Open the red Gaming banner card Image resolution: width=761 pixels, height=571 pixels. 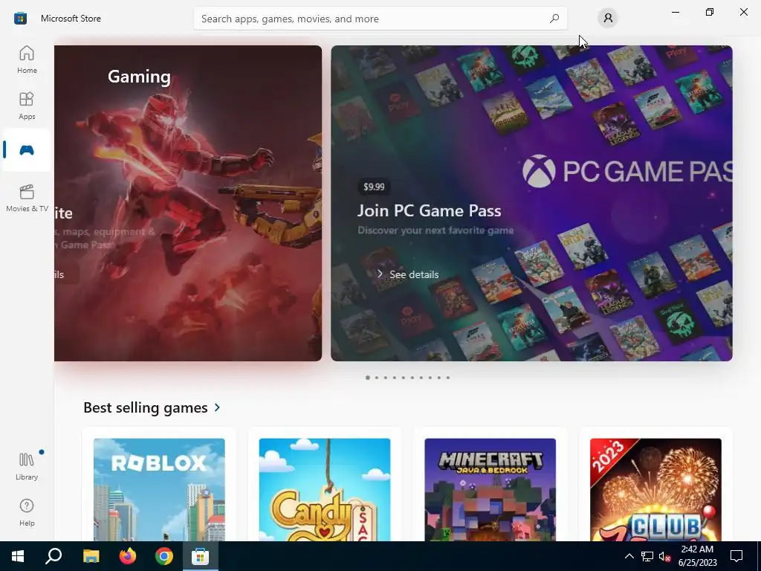click(x=188, y=203)
